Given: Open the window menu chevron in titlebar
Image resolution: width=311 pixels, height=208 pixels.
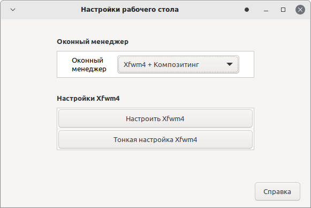Looking at the screenshot, I should pos(13,10).
